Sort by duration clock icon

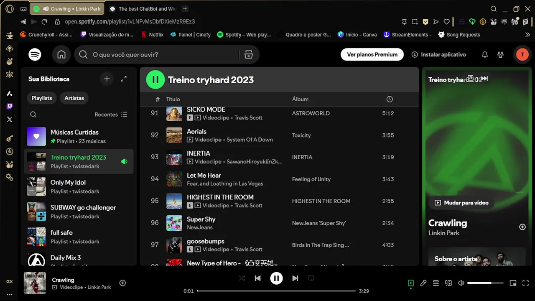[x=390, y=99]
